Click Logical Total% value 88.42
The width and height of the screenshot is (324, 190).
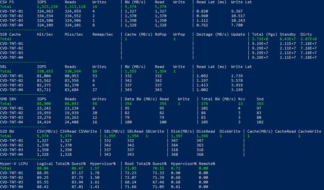(x=43, y=187)
